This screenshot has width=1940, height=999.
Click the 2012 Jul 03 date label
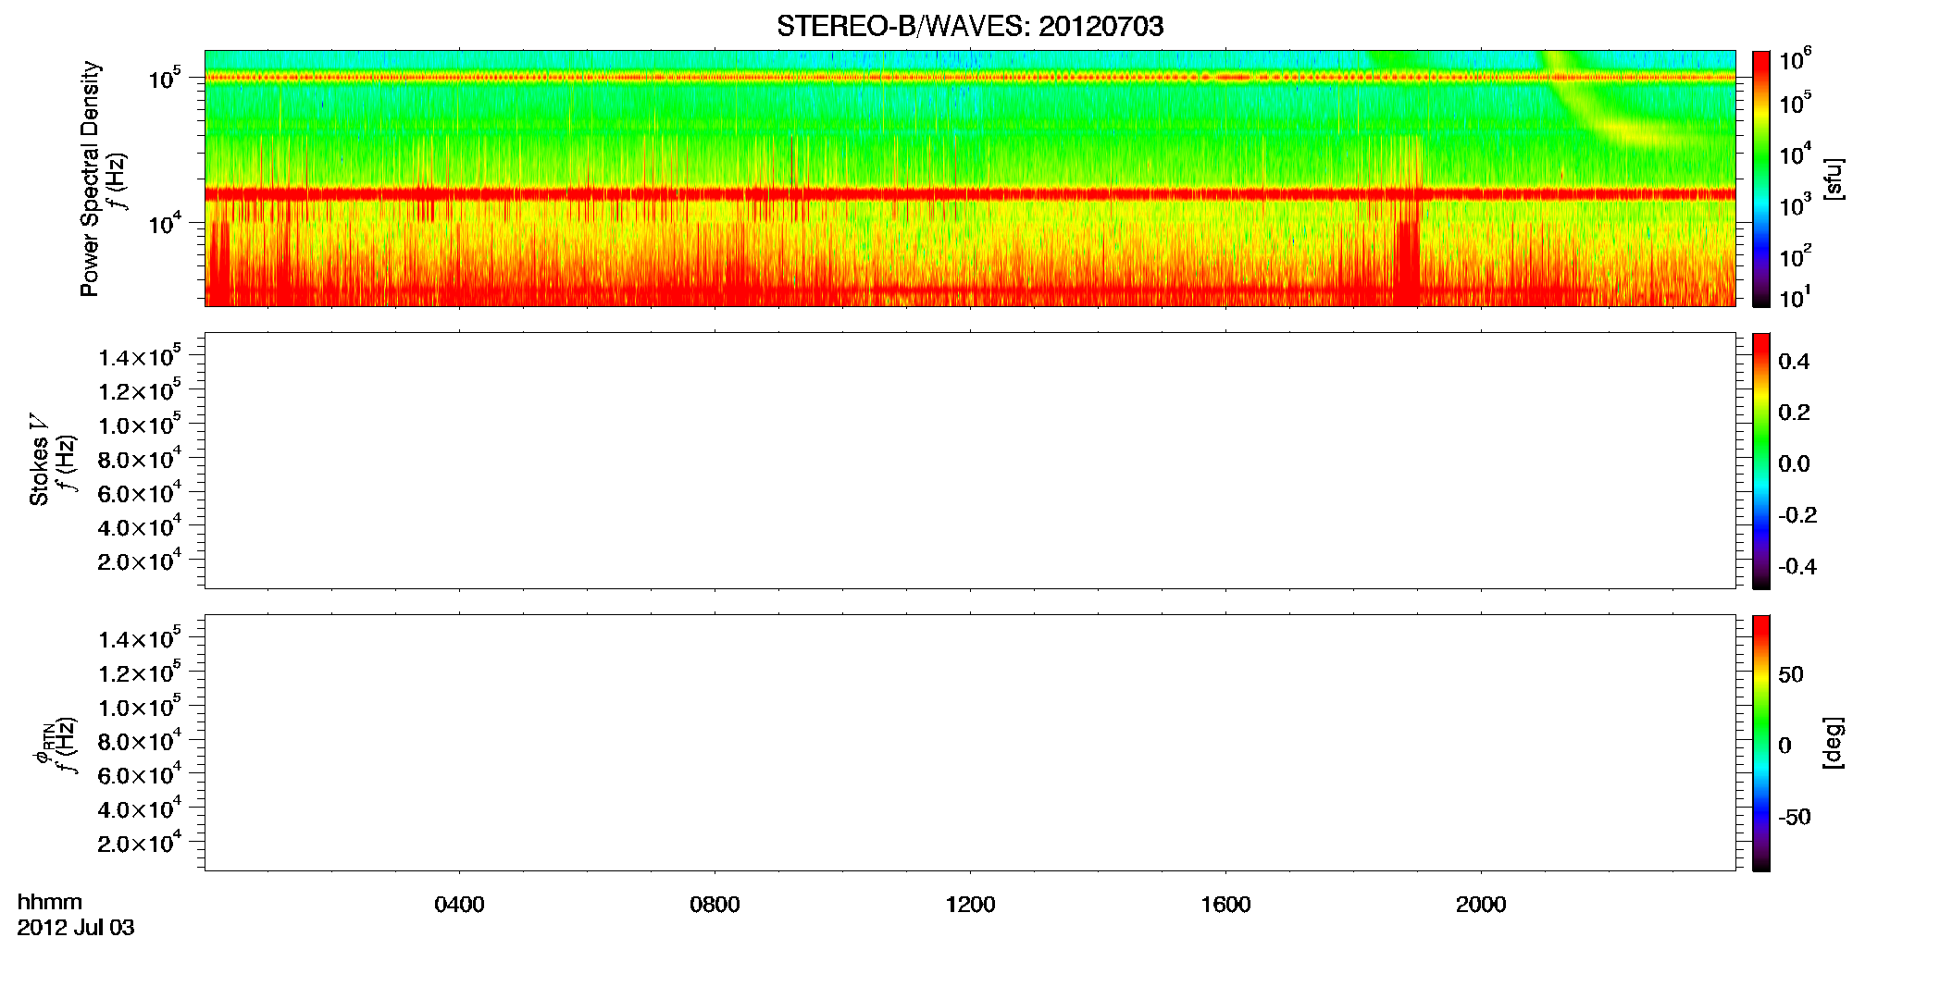(x=76, y=928)
